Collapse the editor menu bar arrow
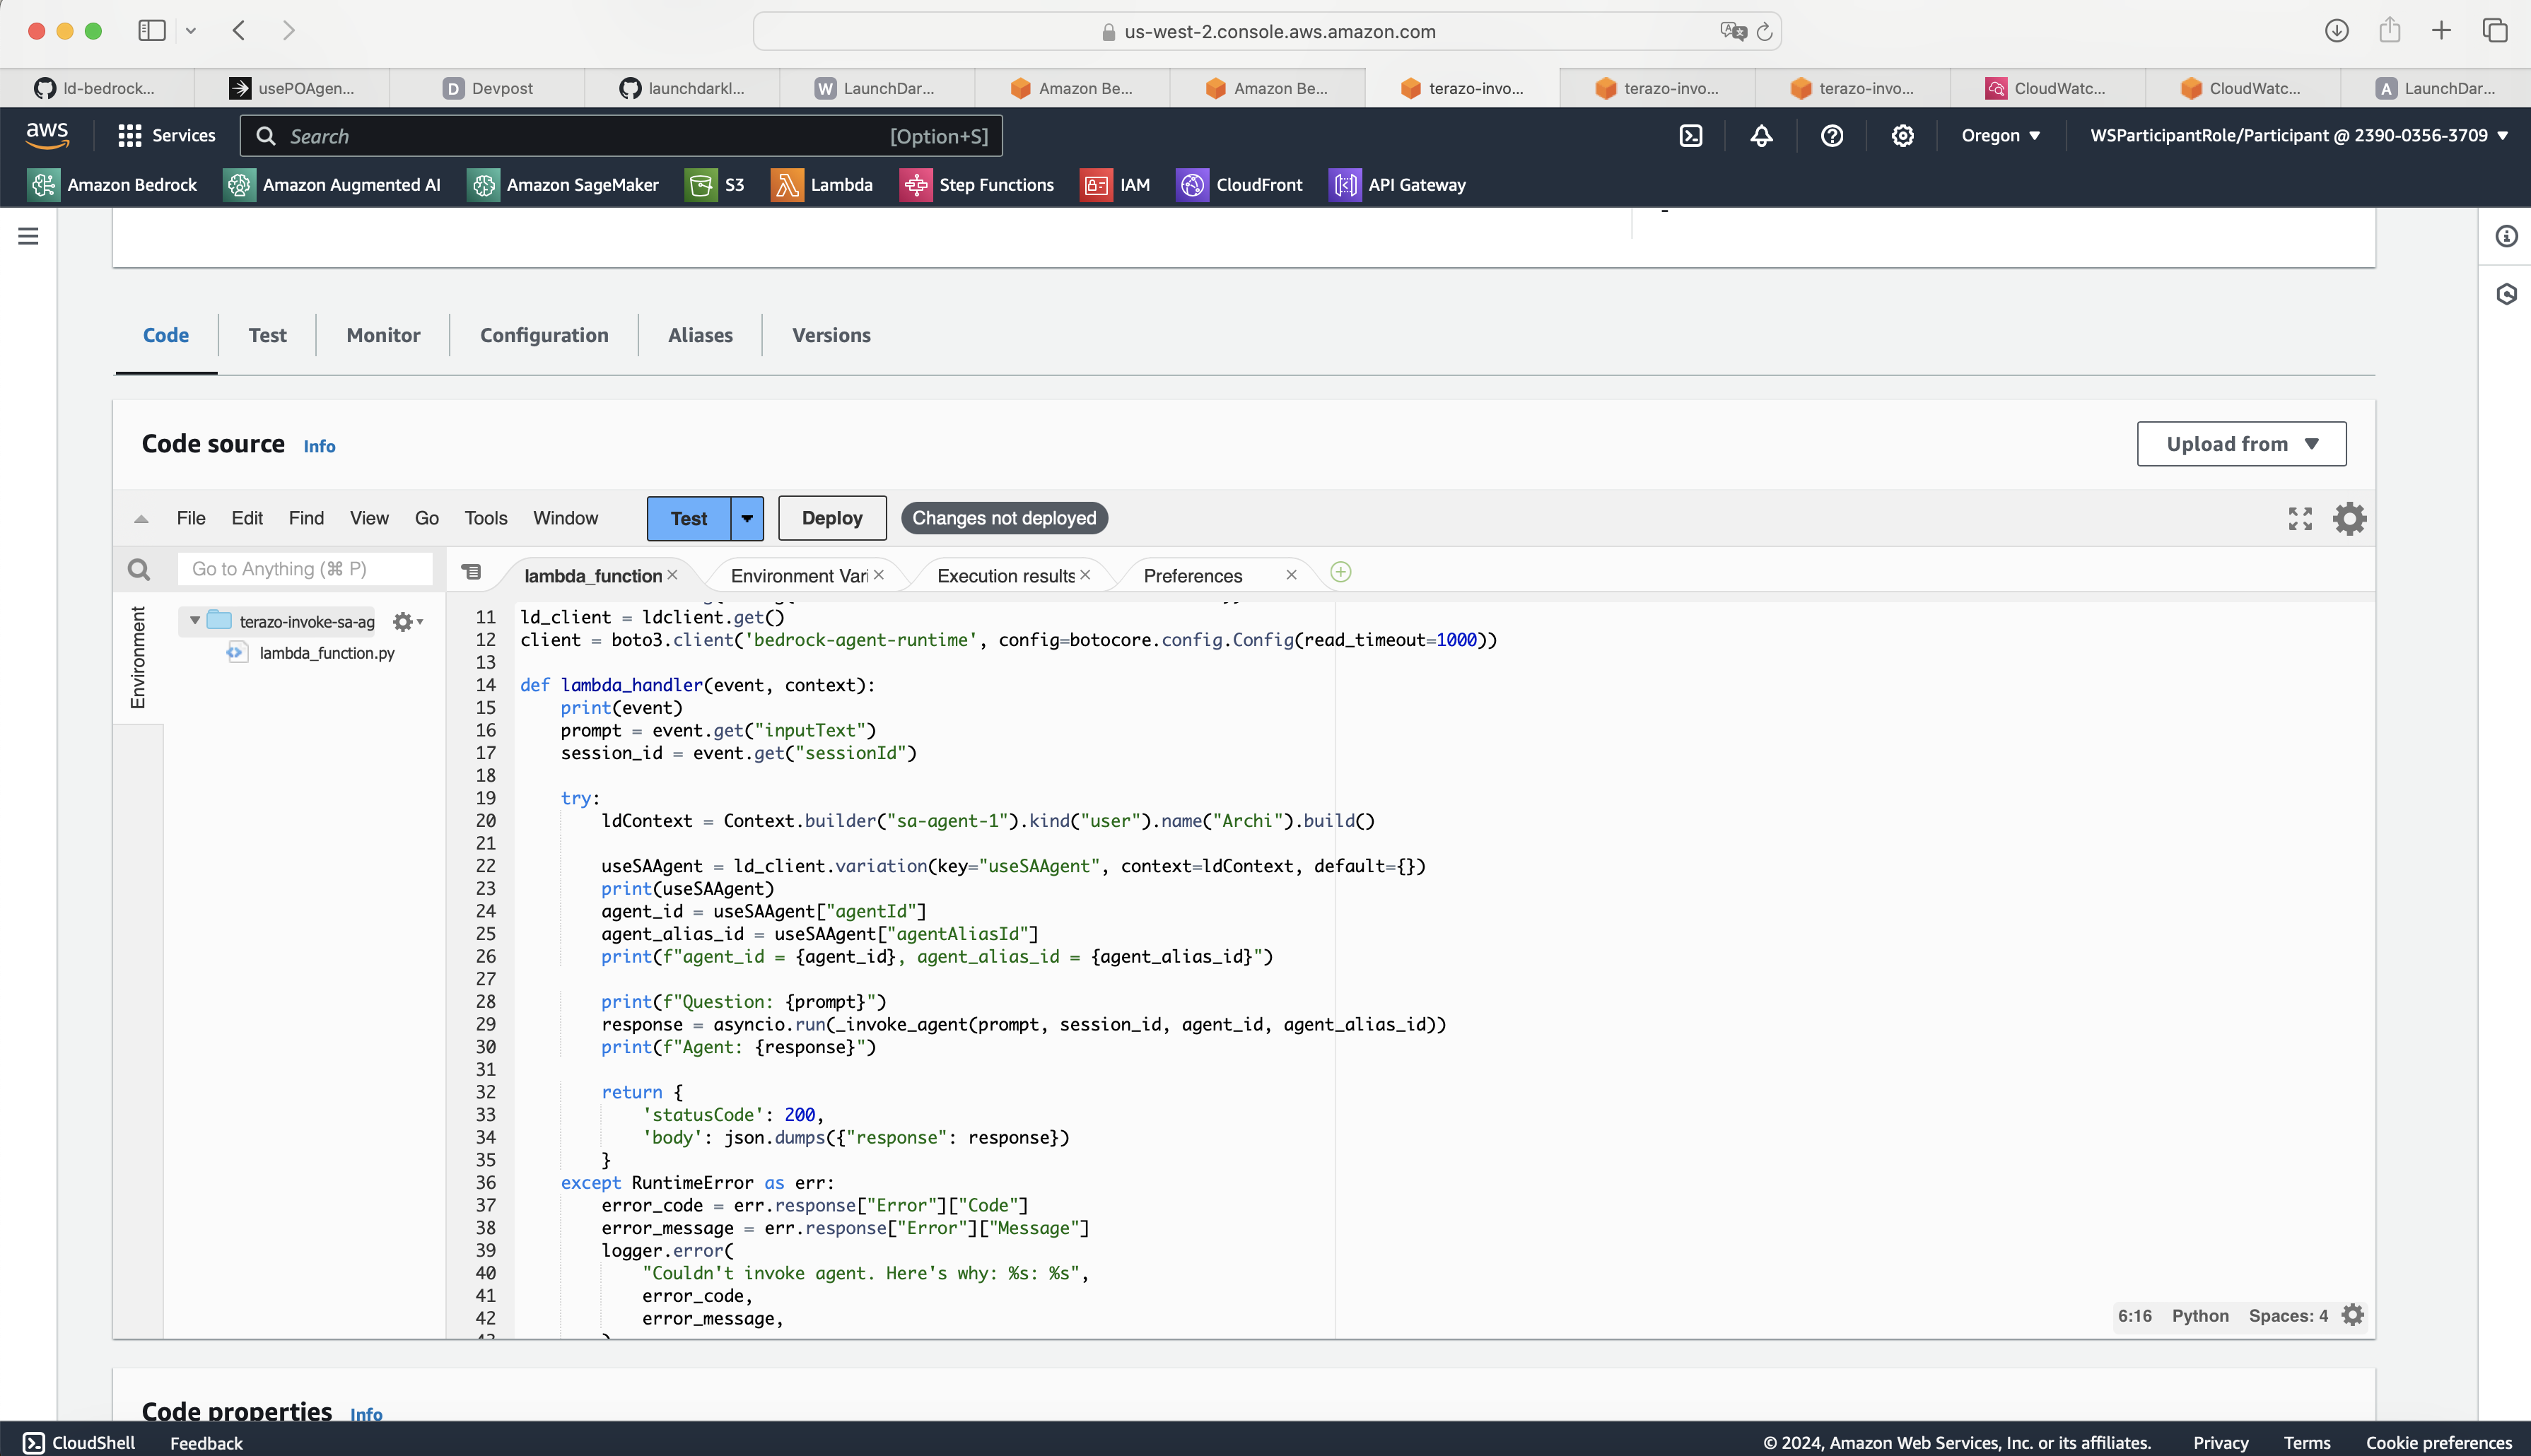Image resolution: width=2531 pixels, height=1456 pixels. pos(141,519)
